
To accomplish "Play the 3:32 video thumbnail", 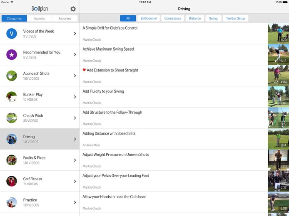I will (x=278, y=181).
